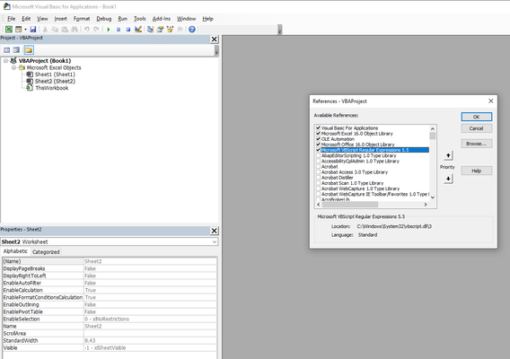Move reference priority up arrow
The height and width of the screenshot is (359, 510).
(448, 155)
